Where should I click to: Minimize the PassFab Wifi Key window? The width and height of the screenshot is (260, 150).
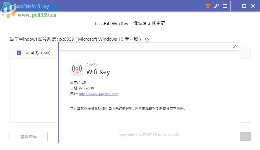pos(236,6)
